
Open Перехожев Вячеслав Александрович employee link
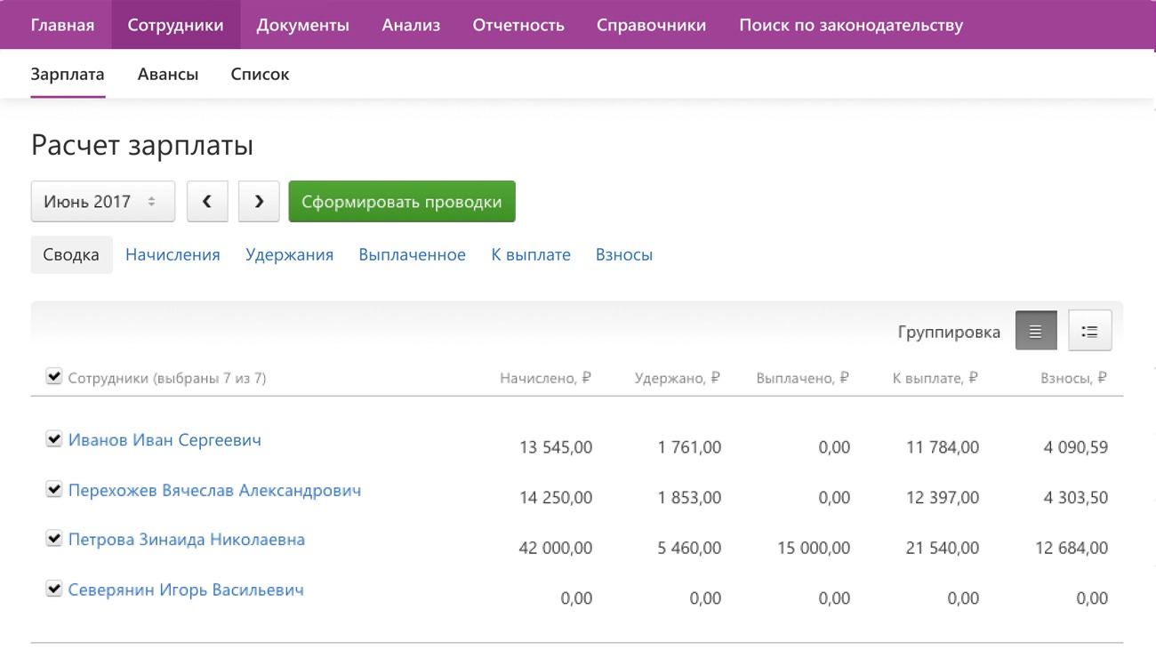coord(214,490)
